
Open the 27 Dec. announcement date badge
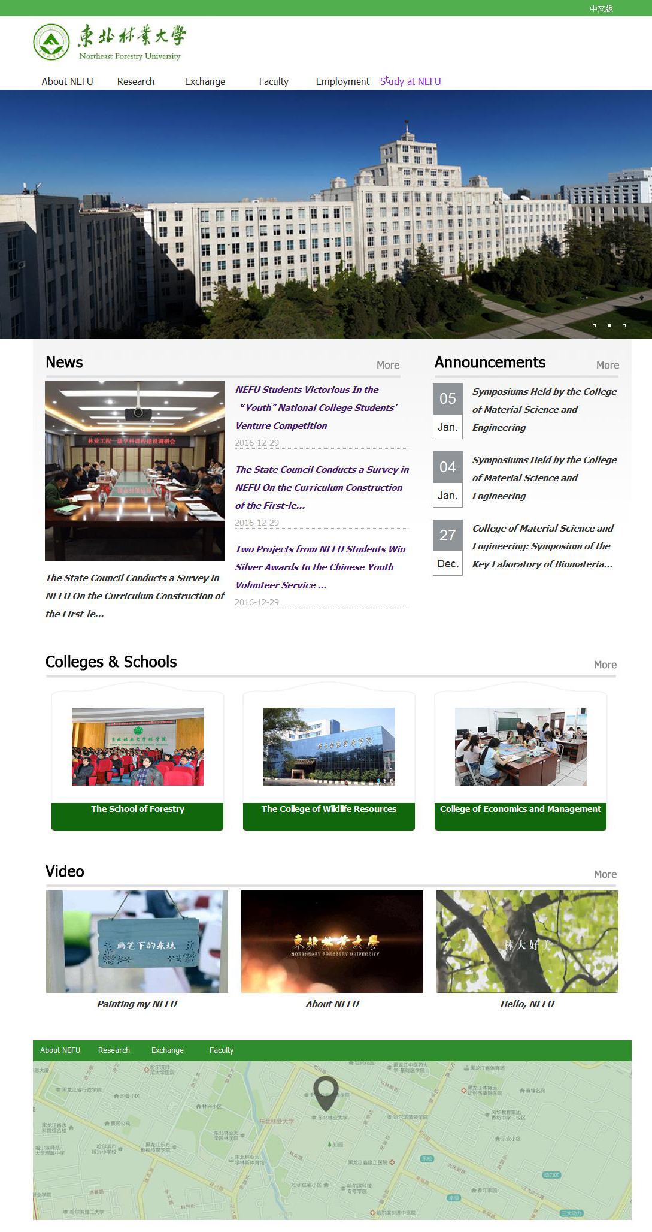447,547
